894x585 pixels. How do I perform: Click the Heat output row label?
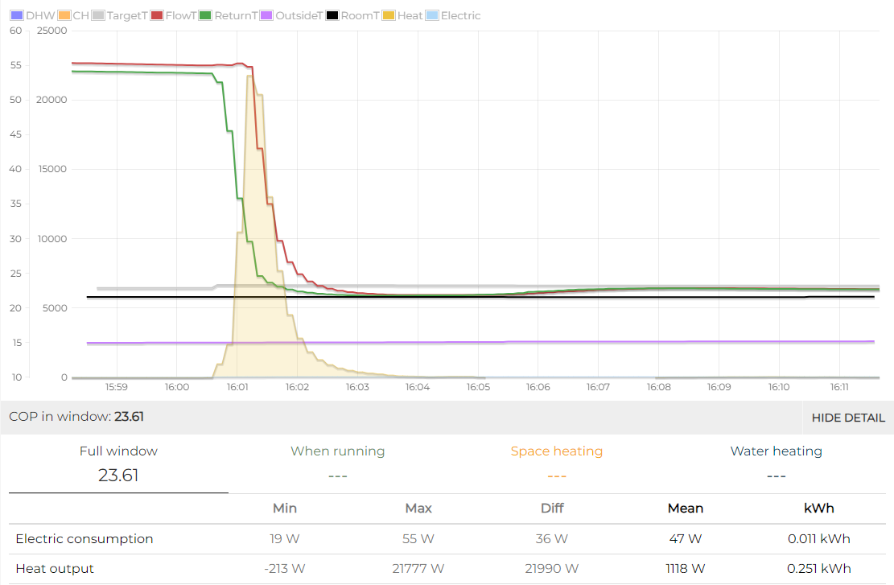[55, 568]
